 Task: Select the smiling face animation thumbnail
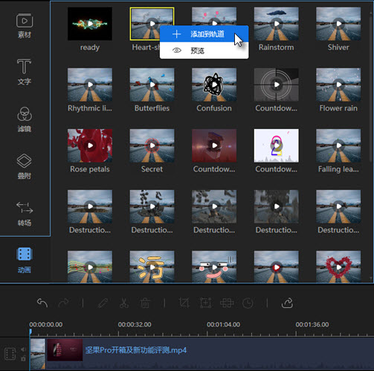click(x=214, y=266)
